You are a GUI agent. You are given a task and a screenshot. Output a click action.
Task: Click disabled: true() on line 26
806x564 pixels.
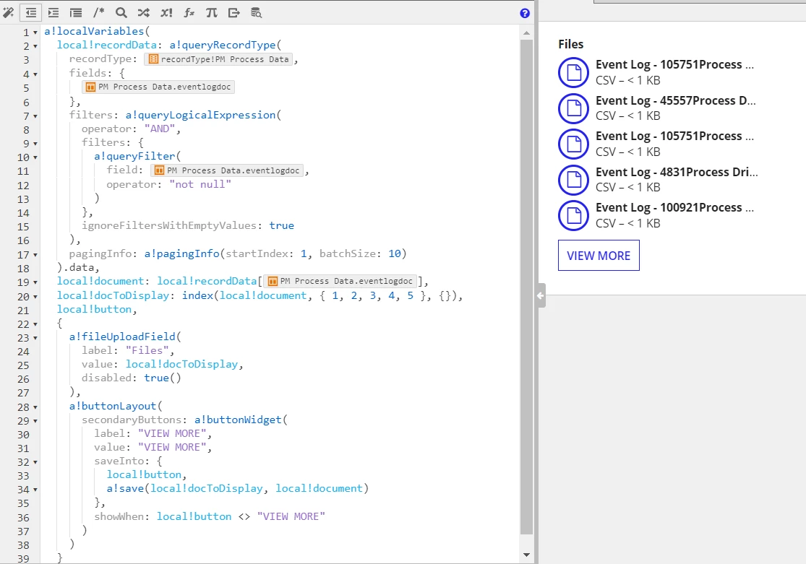pyautogui.click(x=131, y=378)
